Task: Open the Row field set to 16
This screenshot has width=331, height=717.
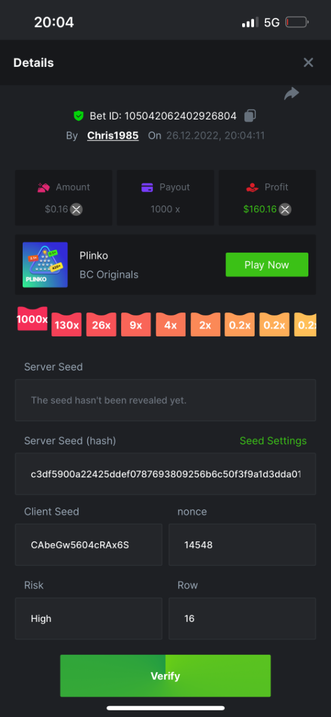Action: (x=242, y=618)
